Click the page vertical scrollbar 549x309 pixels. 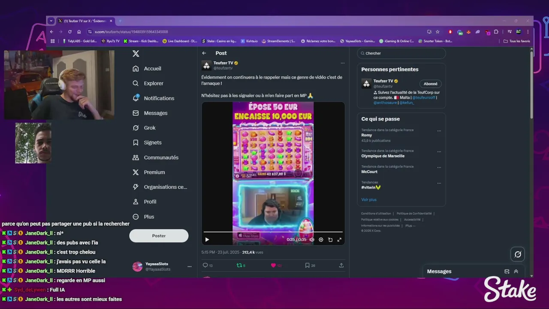(x=532, y=86)
